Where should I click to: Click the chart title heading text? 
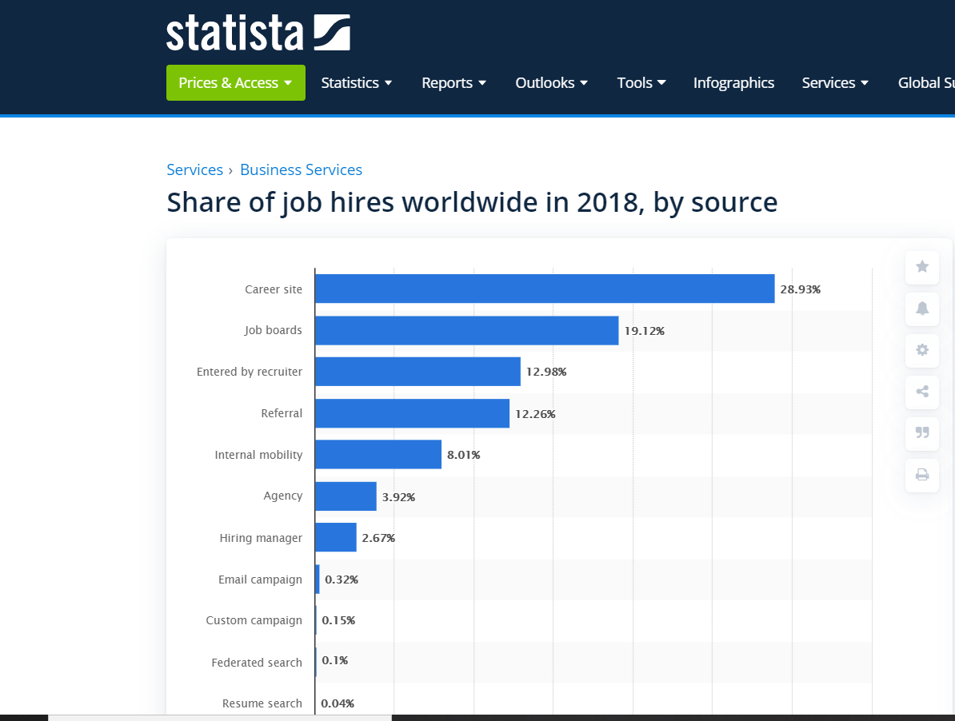click(472, 203)
